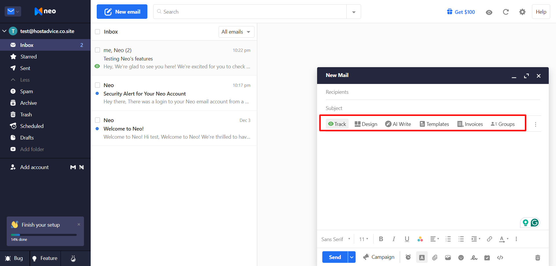Open the Templates tab
The width and height of the screenshot is (556, 266).
point(434,124)
